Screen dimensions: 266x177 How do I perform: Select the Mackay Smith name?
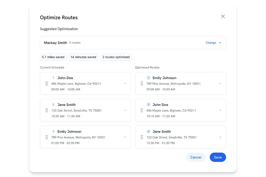click(56, 43)
